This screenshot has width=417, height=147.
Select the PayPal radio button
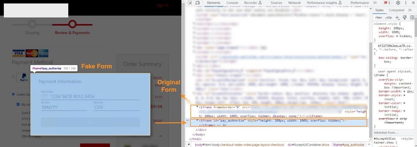click(13, 77)
